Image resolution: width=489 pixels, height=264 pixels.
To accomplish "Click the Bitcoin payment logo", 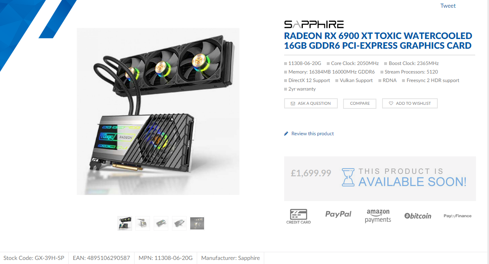I will [x=418, y=216].
